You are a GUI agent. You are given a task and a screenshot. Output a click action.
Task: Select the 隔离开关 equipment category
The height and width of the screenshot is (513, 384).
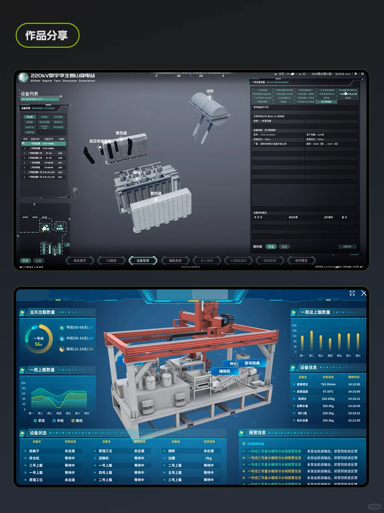[58, 122]
